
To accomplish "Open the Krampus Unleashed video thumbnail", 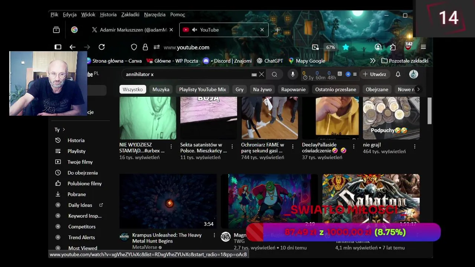I will coord(168,201).
